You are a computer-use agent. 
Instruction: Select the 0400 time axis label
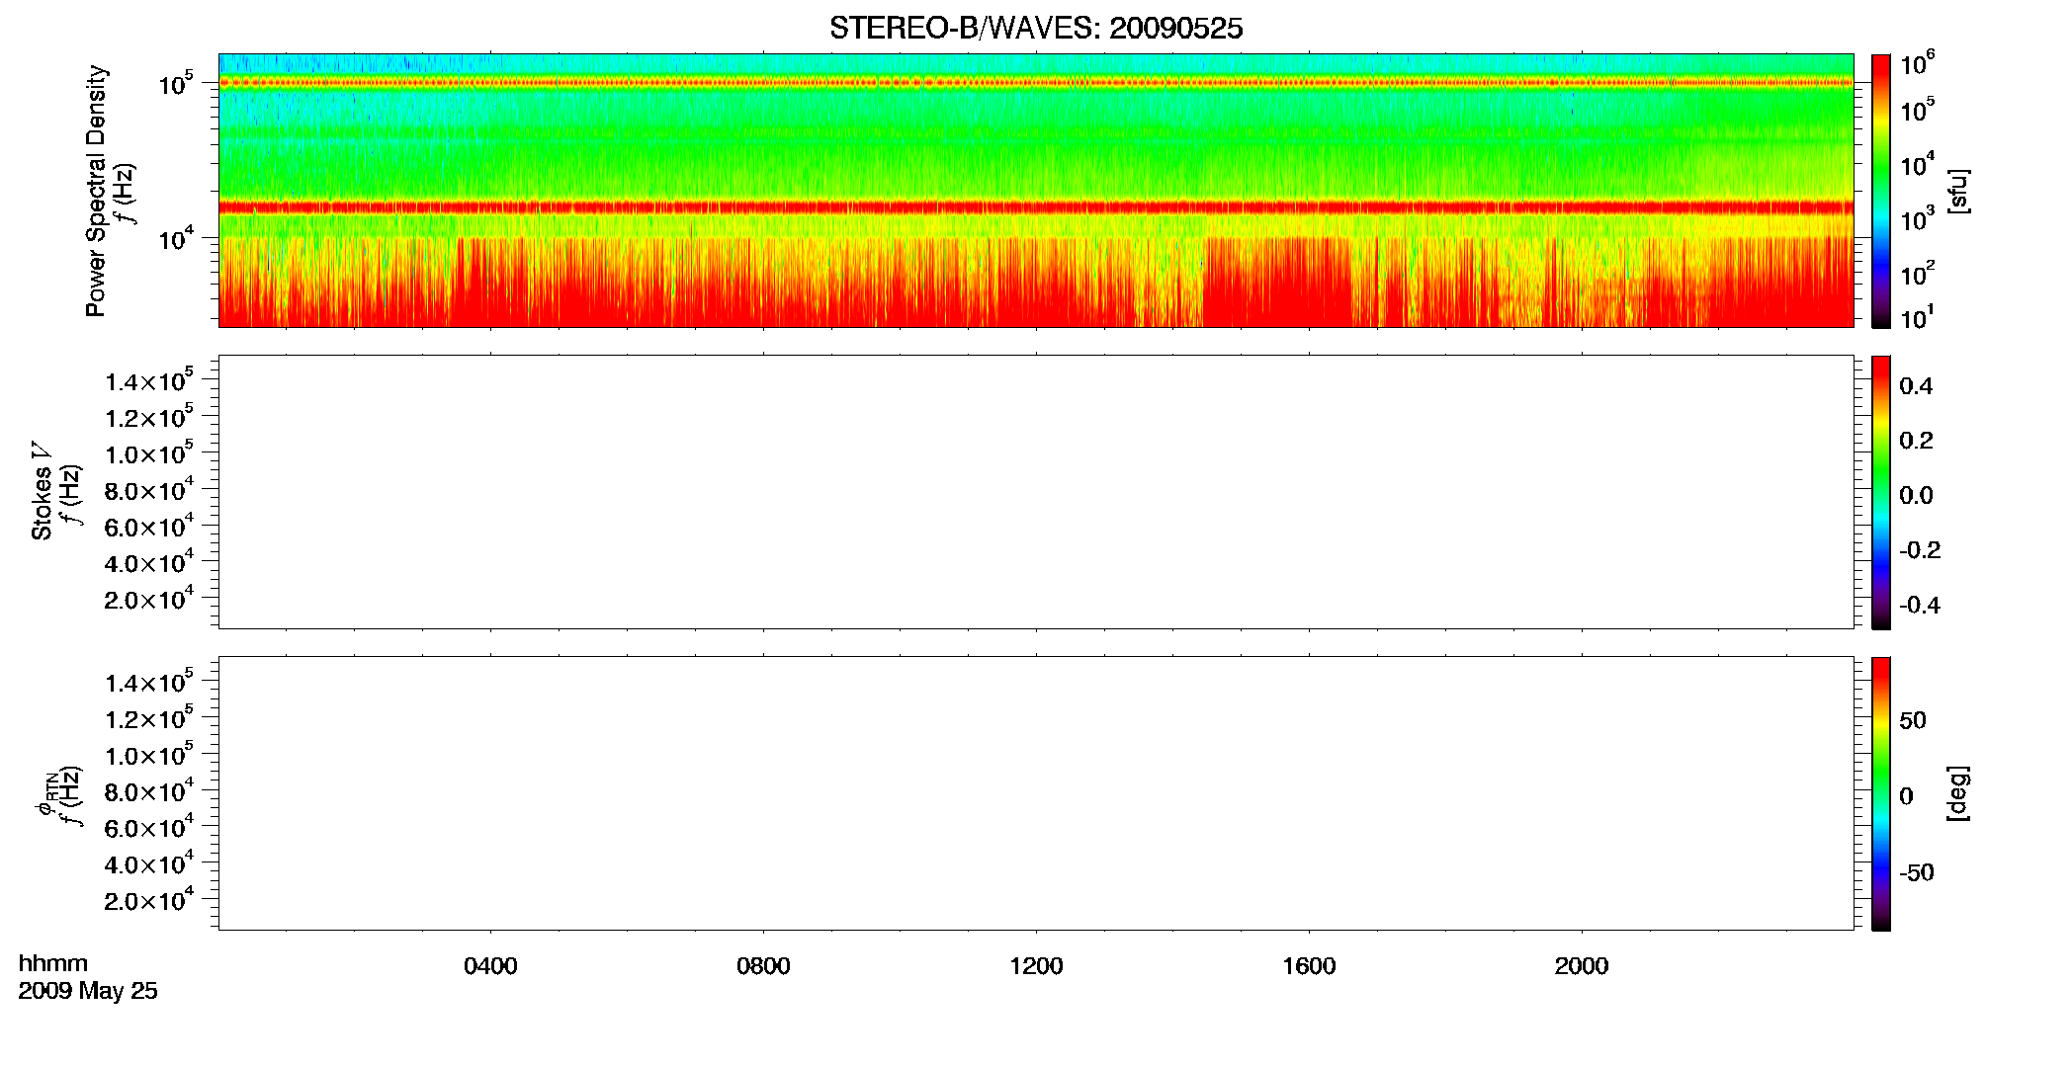(490, 966)
